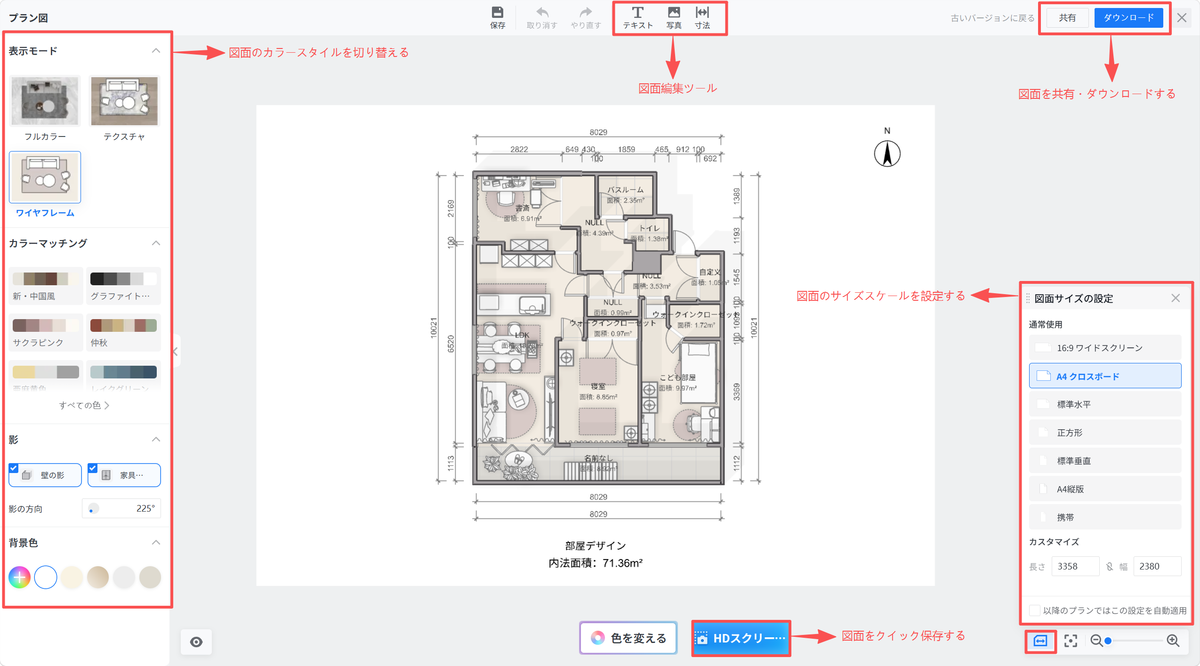This screenshot has height=666, width=1200.
Task: Choose 携帯 size option
Action: tap(1105, 517)
